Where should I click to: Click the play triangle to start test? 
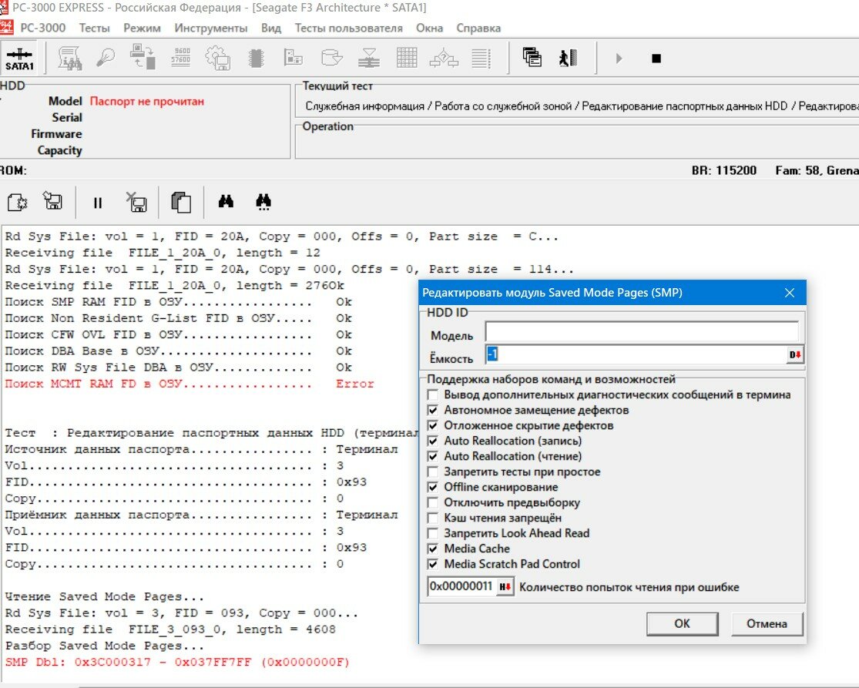tap(619, 58)
